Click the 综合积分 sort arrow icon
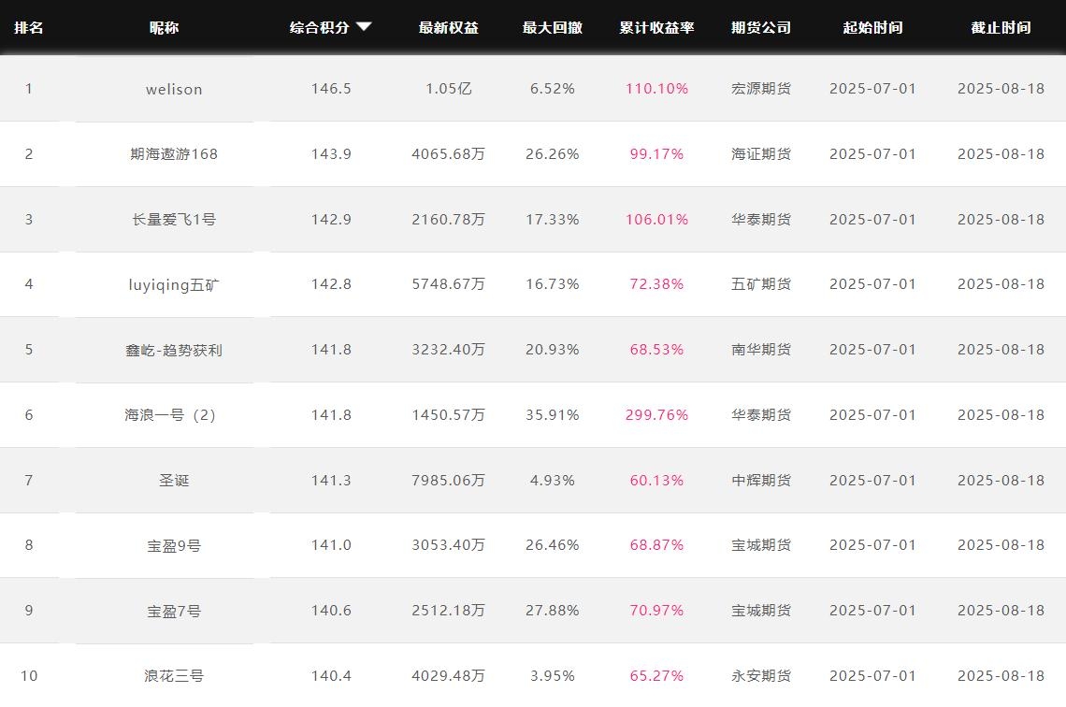This screenshot has width=1066, height=707. pyautogui.click(x=364, y=27)
